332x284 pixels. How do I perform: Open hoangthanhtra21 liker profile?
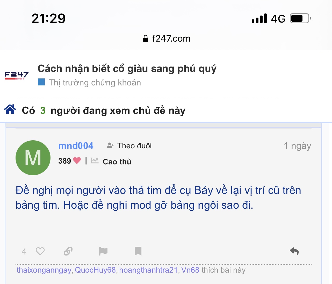coord(148,270)
